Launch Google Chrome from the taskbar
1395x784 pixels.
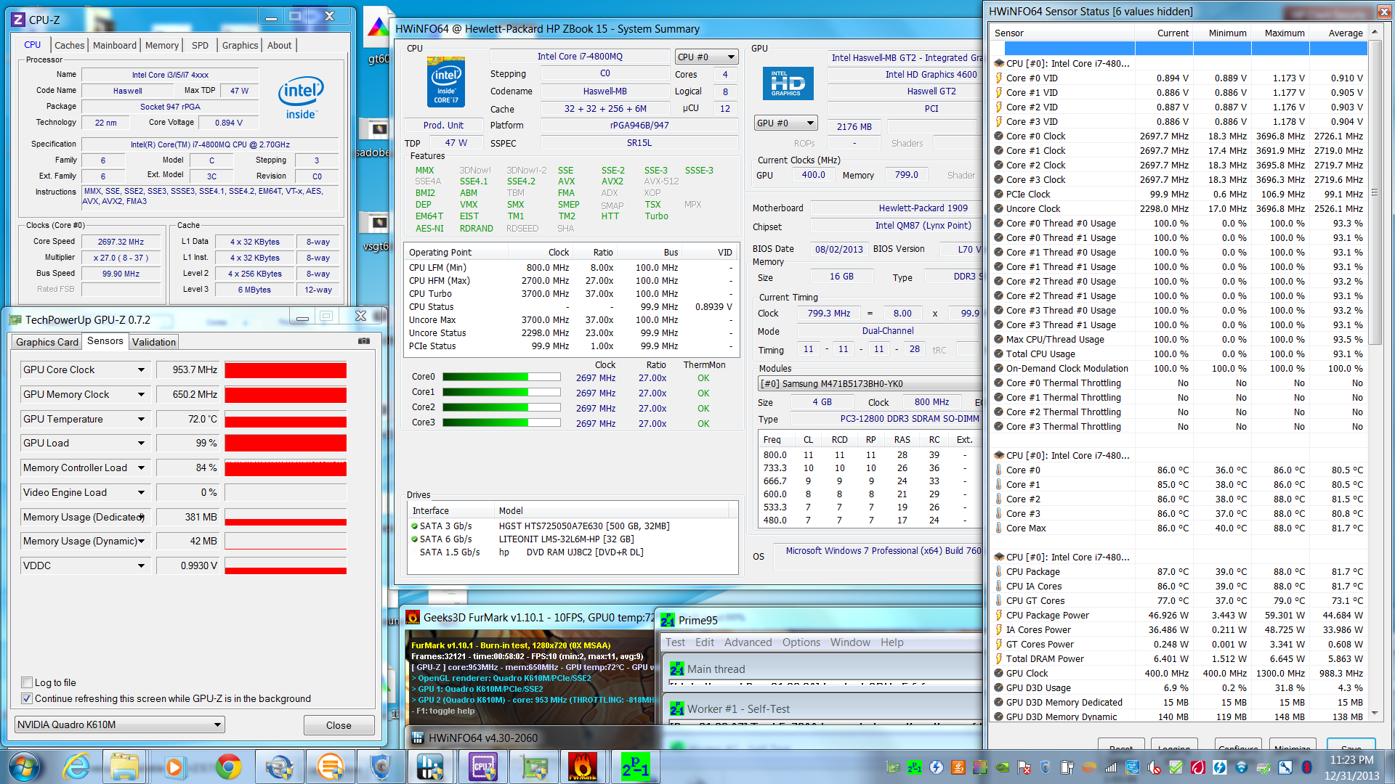click(x=228, y=767)
